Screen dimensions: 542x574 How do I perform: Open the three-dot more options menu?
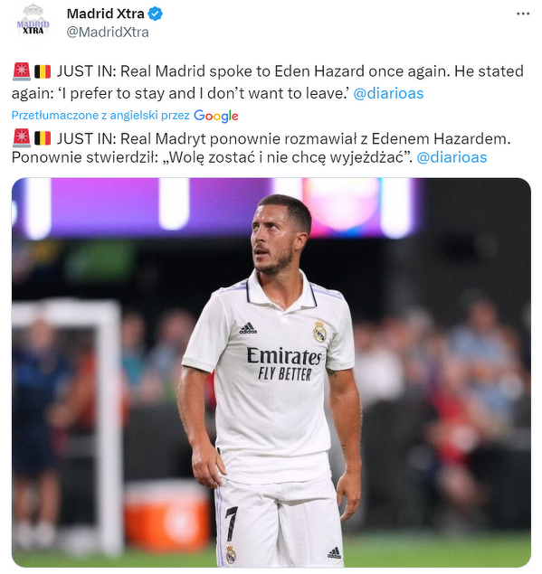tap(523, 14)
